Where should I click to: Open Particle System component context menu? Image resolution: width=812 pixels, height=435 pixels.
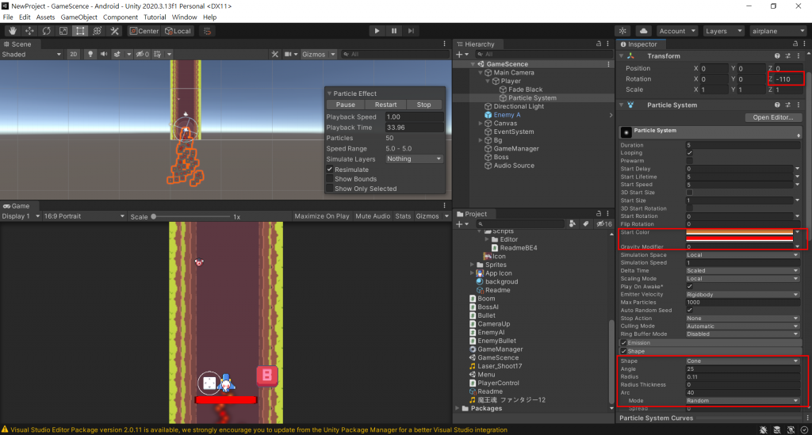(798, 105)
